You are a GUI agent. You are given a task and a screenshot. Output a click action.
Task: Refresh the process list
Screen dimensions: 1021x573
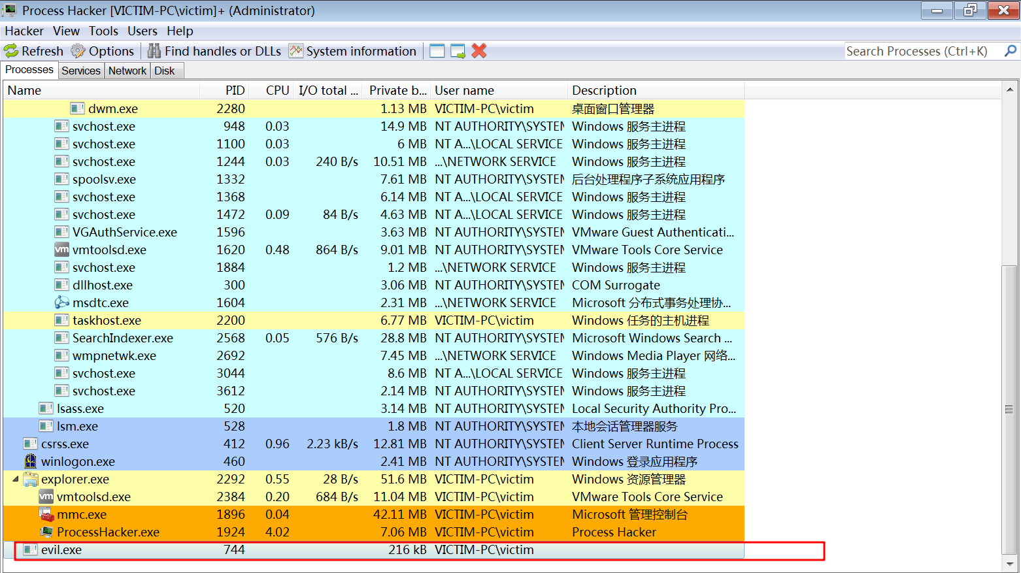pyautogui.click(x=33, y=51)
